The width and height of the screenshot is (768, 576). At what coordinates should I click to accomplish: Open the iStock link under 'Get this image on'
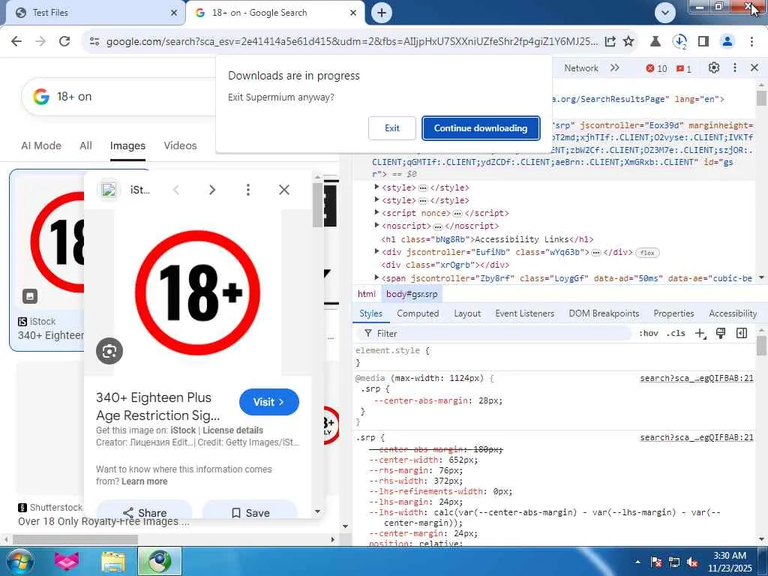click(183, 430)
